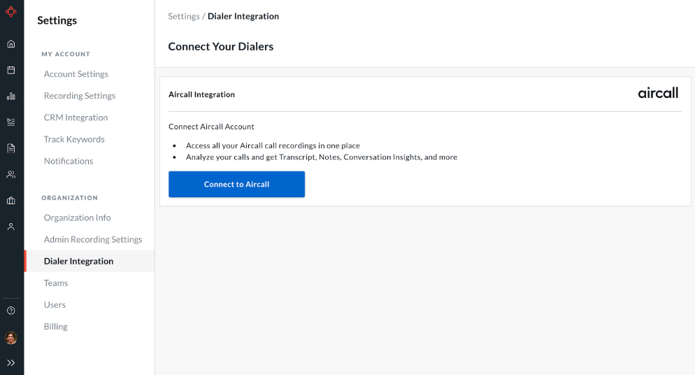
Task: Open the calendar icon in sidebar
Action: click(x=11, y=70)
